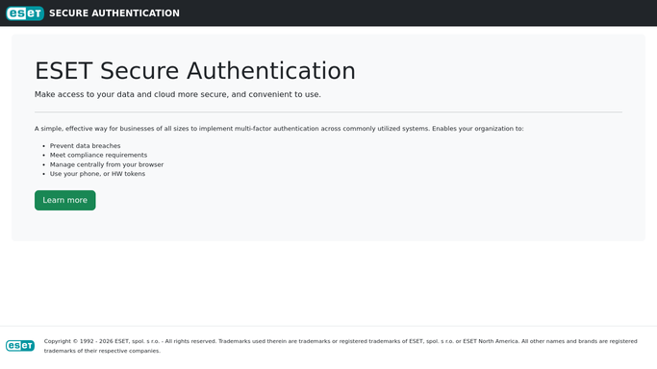Select the large ESET Secure Authentication heading

pyautogui.click(x=195, y=71)
